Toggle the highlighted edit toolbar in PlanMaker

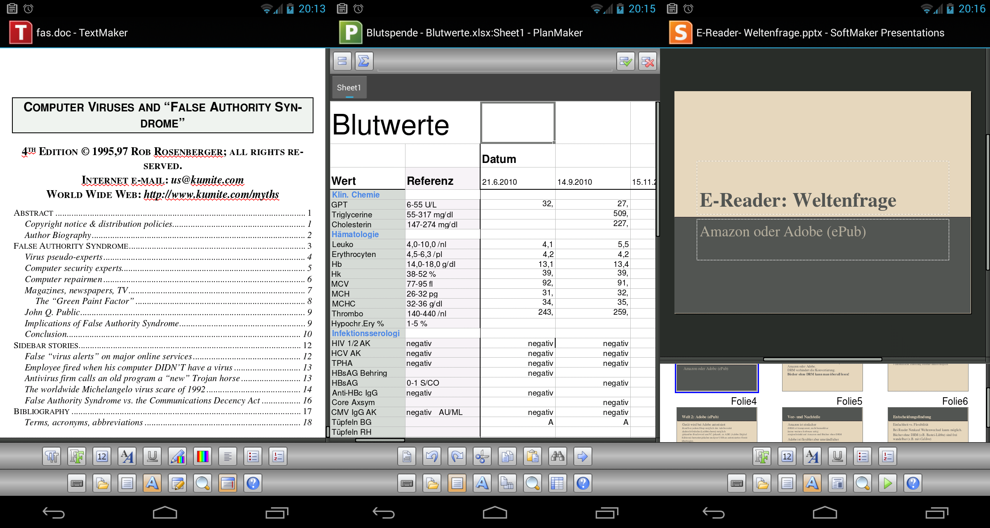pos(457,483)
